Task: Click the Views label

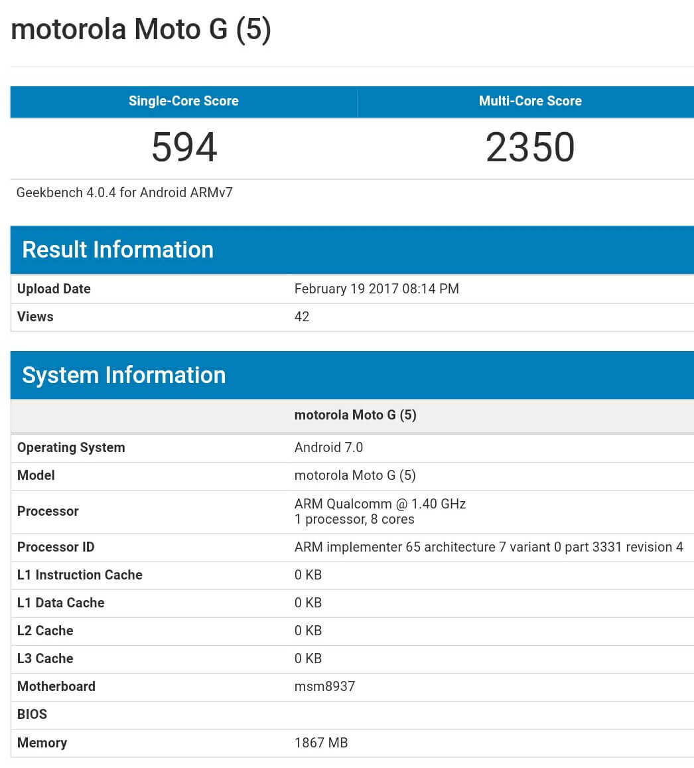Action: coord(35,317)
